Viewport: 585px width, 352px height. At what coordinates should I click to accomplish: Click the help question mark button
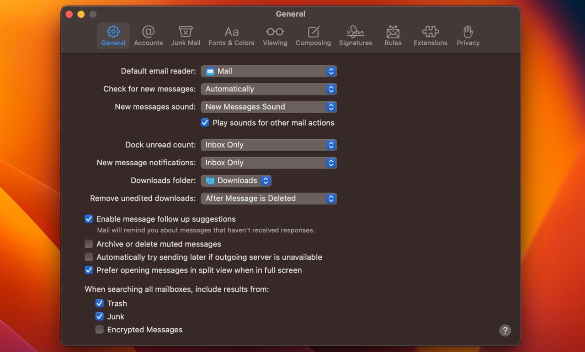(x=505, y=331)
